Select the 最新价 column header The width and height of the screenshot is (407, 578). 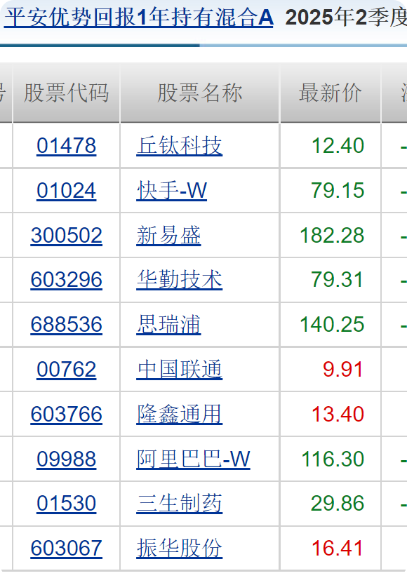(331, 93)
